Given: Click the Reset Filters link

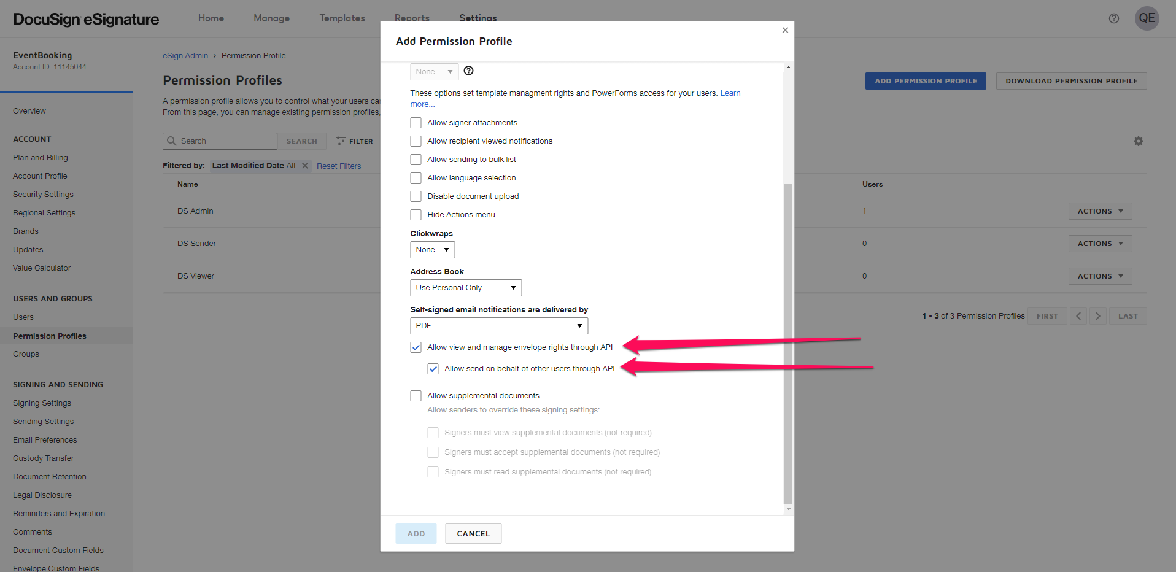Looking at the screenshot, I should (339, 166).
